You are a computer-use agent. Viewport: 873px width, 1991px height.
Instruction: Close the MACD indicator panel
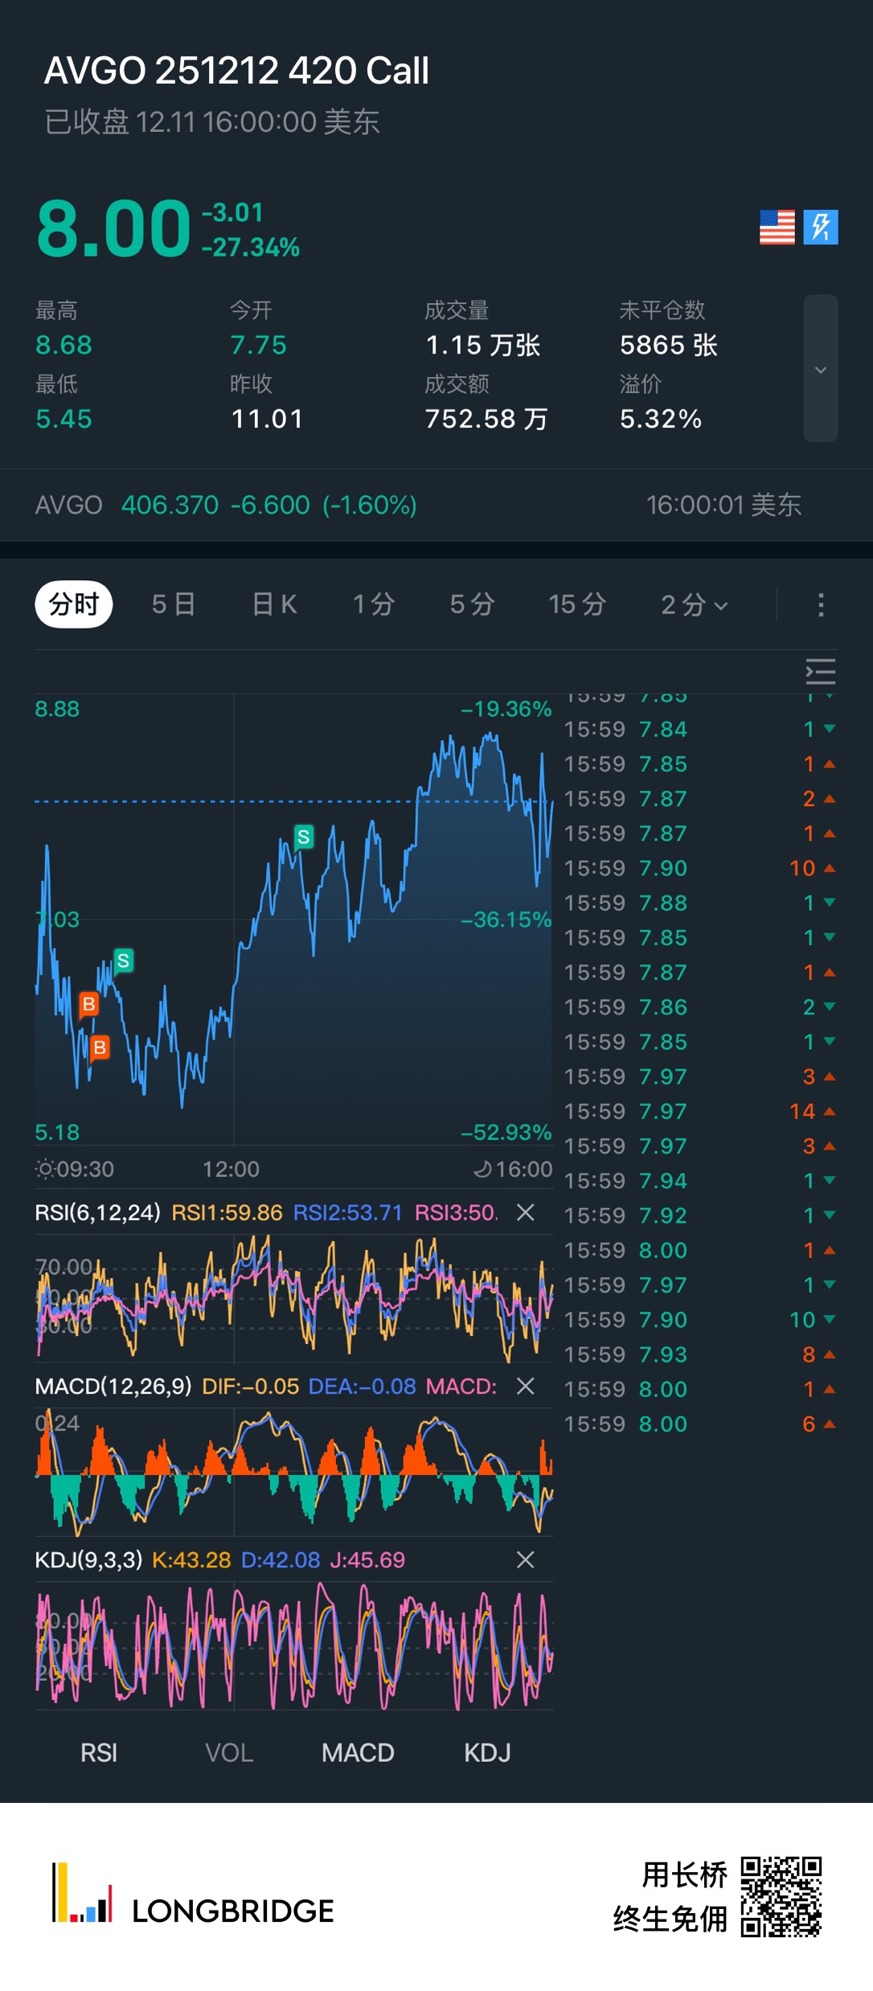pos(526,1386)
